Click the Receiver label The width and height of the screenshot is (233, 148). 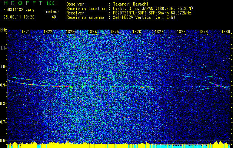pyautogui.click(x=75, y=13)
